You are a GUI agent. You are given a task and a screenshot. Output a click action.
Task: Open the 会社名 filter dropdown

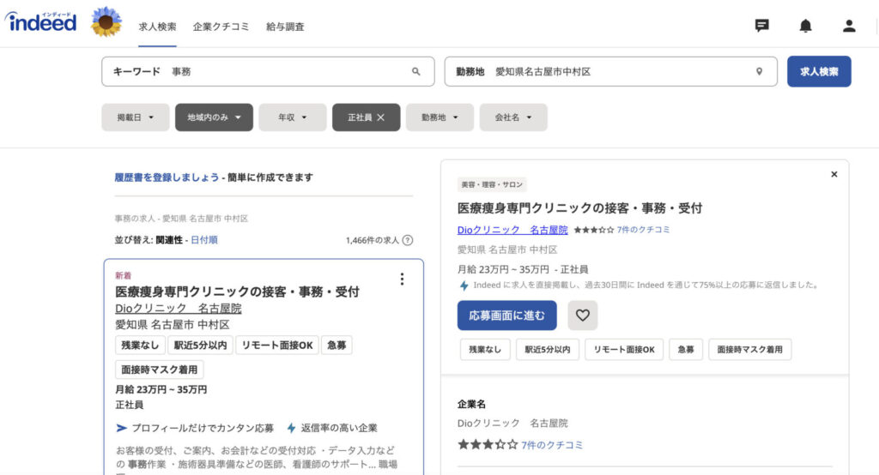click(x=513, y=117)
